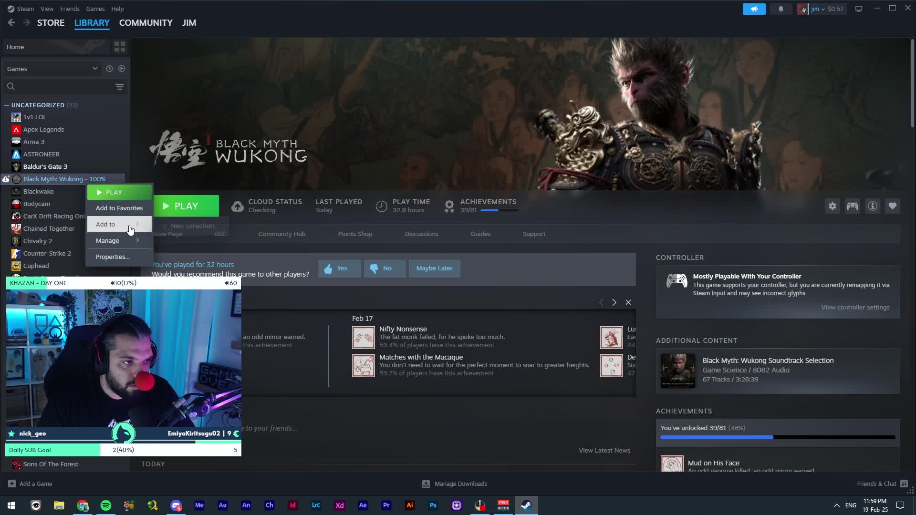Go forward with the right arrow
The image size is (916, 515).
click(27, 22)
